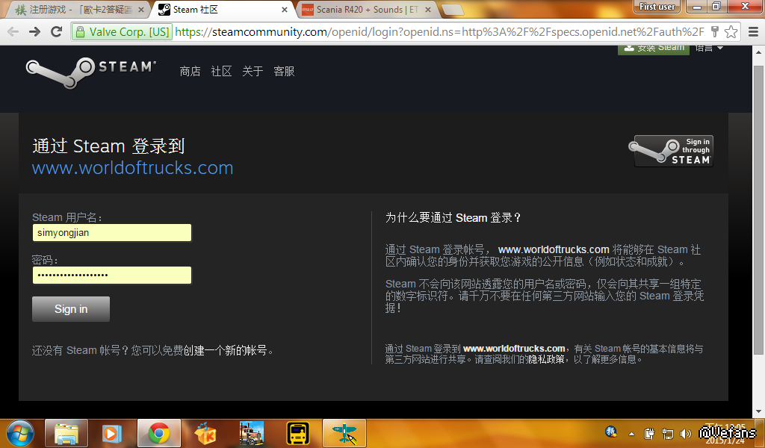Open the 客服 support menu
Screen dimensions: 765x448
pos(284,71)
